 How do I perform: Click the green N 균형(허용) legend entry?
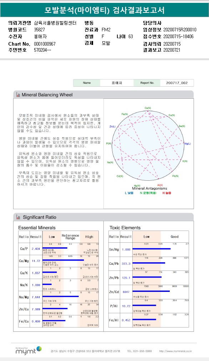[148, 193]
